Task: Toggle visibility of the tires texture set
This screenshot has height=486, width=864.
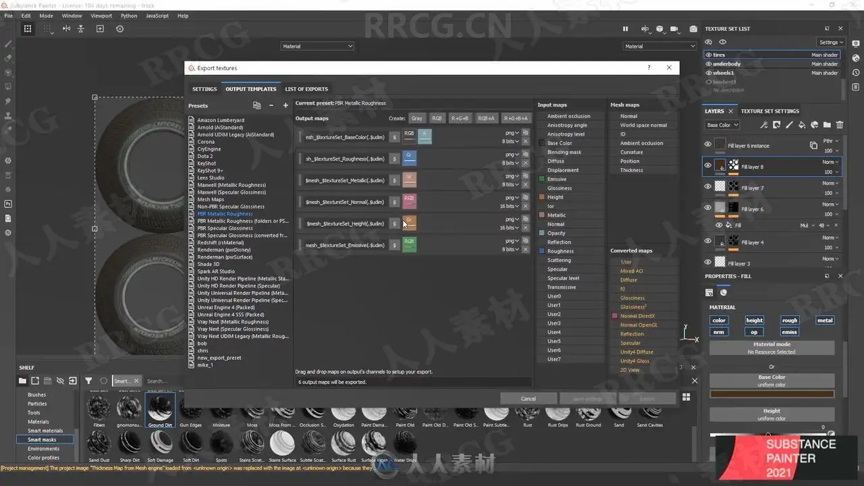Action: pos(708,55)
